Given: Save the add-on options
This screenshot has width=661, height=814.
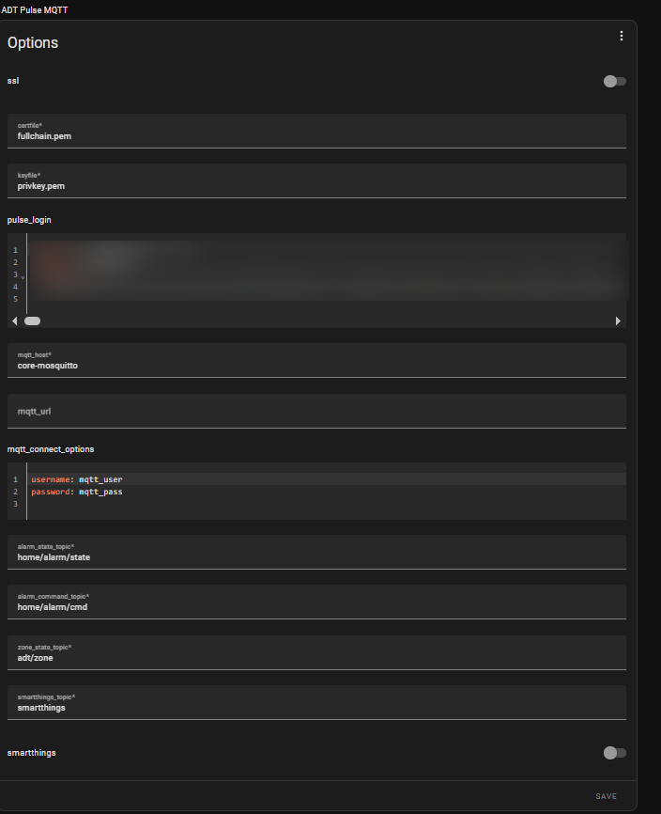Looking at the screenshot, I should pos(606,796).
